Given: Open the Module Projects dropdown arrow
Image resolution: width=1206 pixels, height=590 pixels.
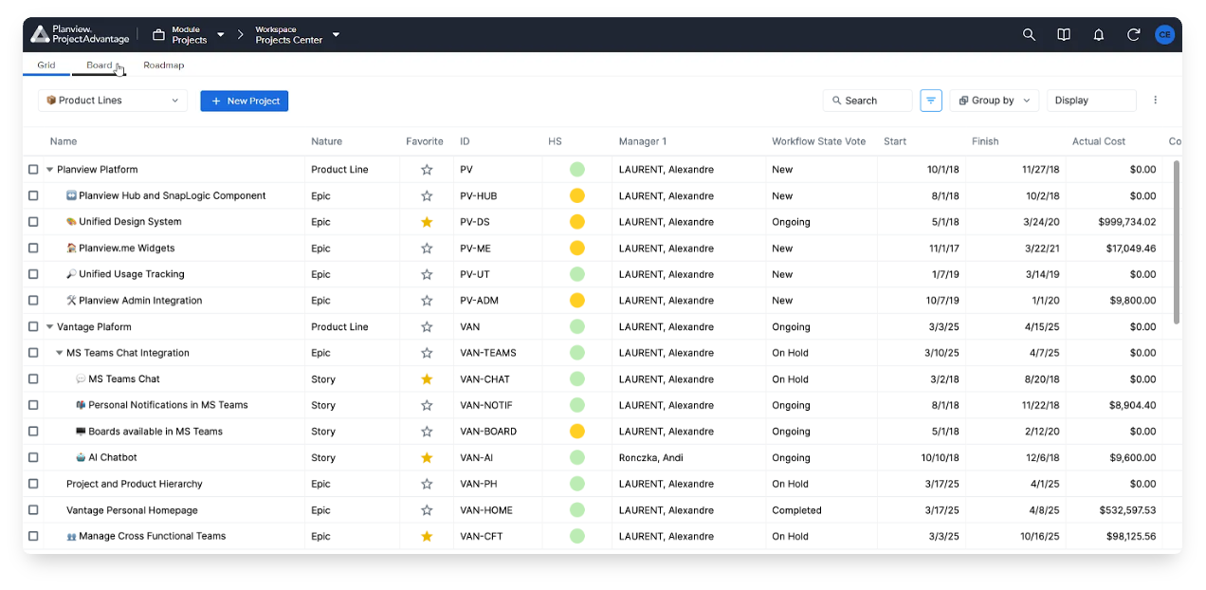Looking at the screenshot, I should 221,35.
